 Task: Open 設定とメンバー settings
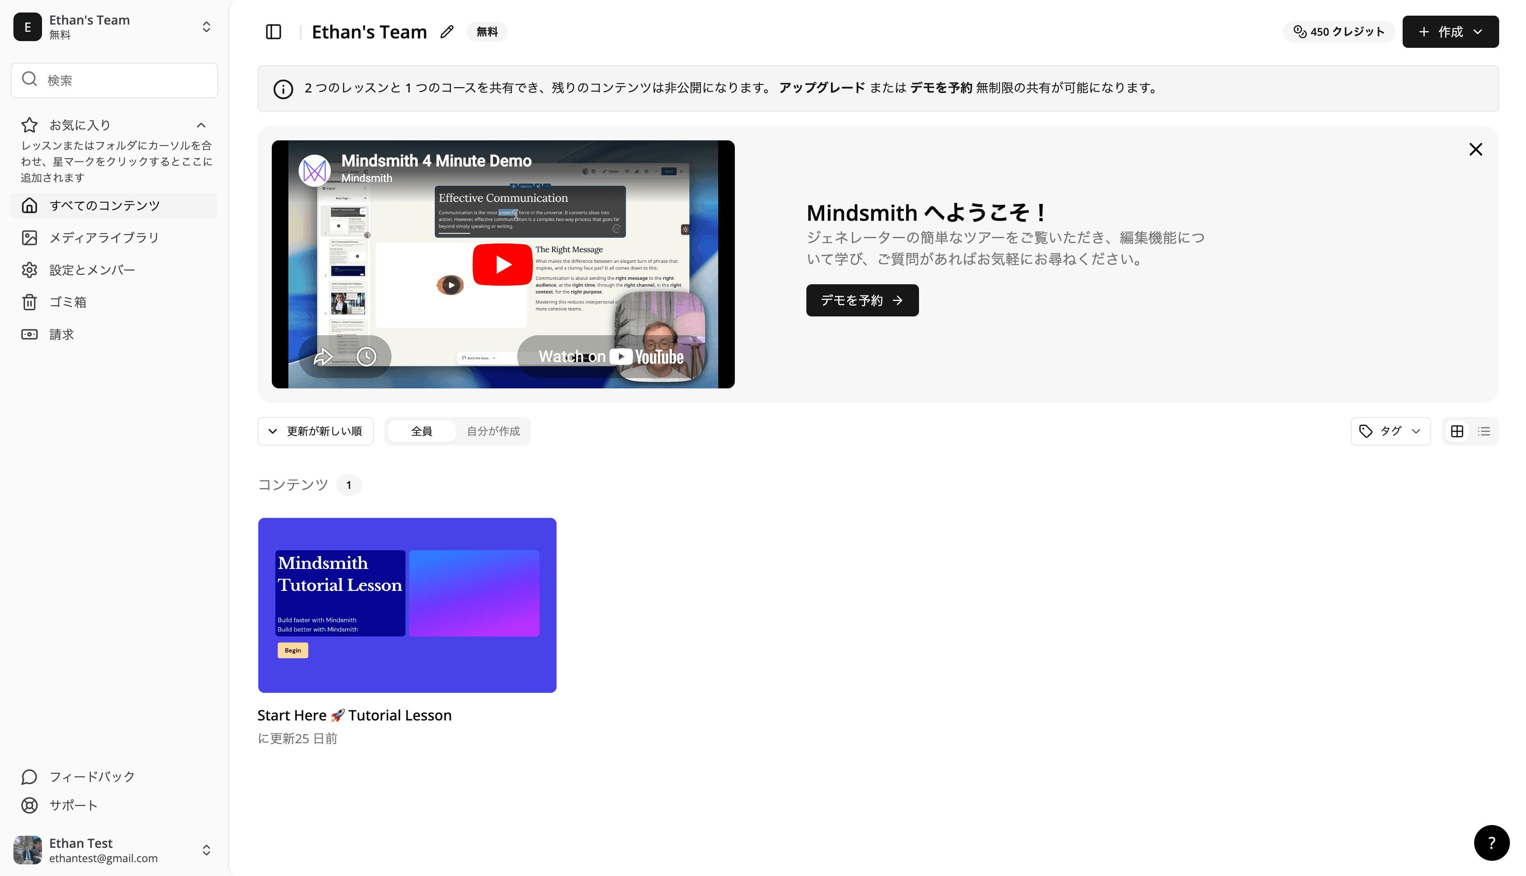tap(114, 270)
